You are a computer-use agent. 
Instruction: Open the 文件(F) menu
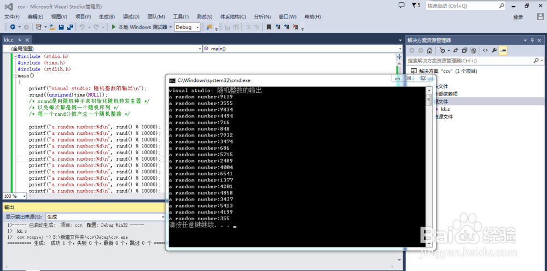point(12,17)
